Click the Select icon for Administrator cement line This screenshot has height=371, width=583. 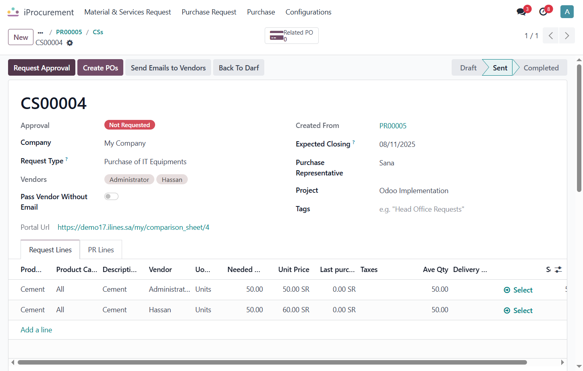click(507, 290)
